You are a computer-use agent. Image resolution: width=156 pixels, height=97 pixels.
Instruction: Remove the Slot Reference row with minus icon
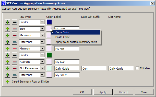click(15, 68)
